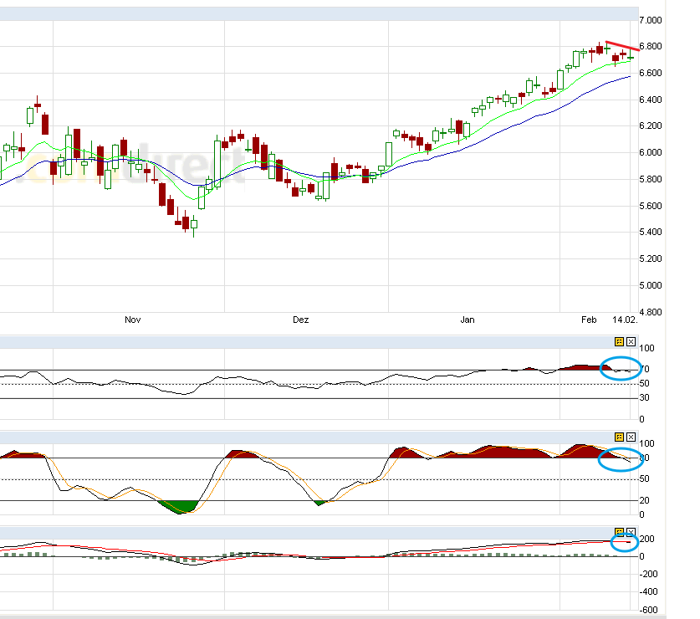Open settings for the middle Stochastic panel

pos(620,436)
